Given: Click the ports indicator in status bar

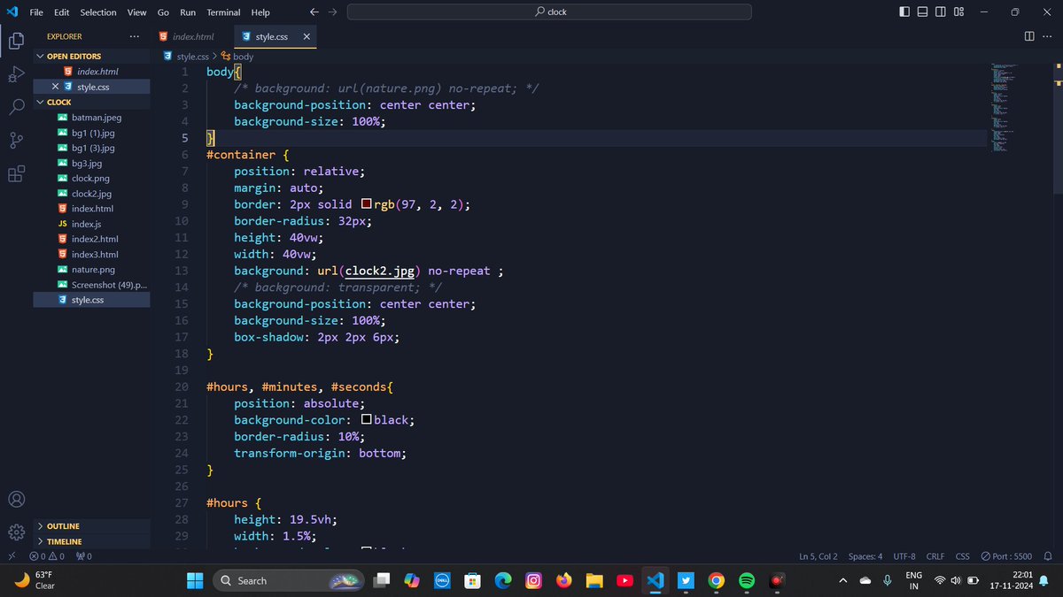Looking at the screenshot, I should pyautogui.click(x=84, y=556).
